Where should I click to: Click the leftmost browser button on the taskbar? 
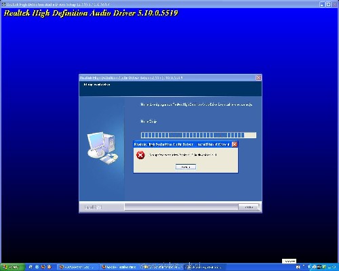click(x=78, y=267)
